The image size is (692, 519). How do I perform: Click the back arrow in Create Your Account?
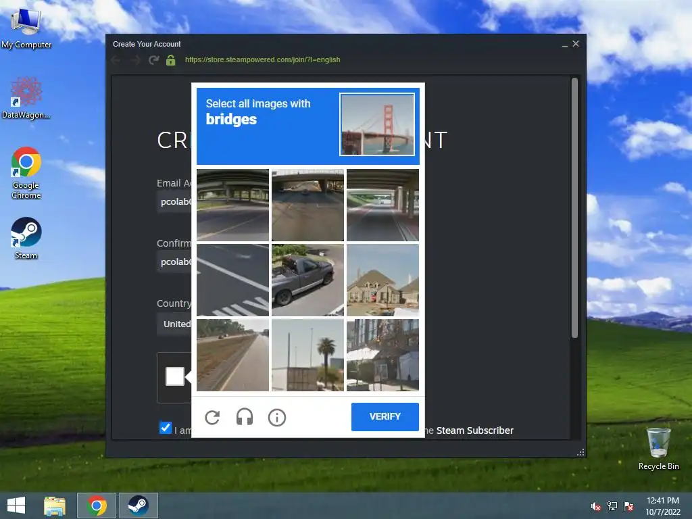pyautogui.click(x=116, y=60)
